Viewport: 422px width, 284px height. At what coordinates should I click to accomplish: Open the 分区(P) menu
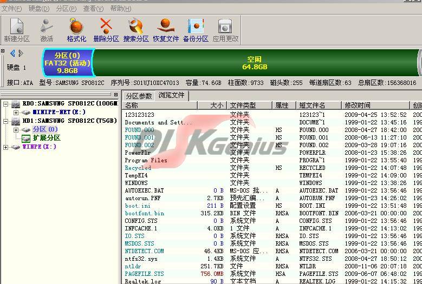click(x=66, y=9)
